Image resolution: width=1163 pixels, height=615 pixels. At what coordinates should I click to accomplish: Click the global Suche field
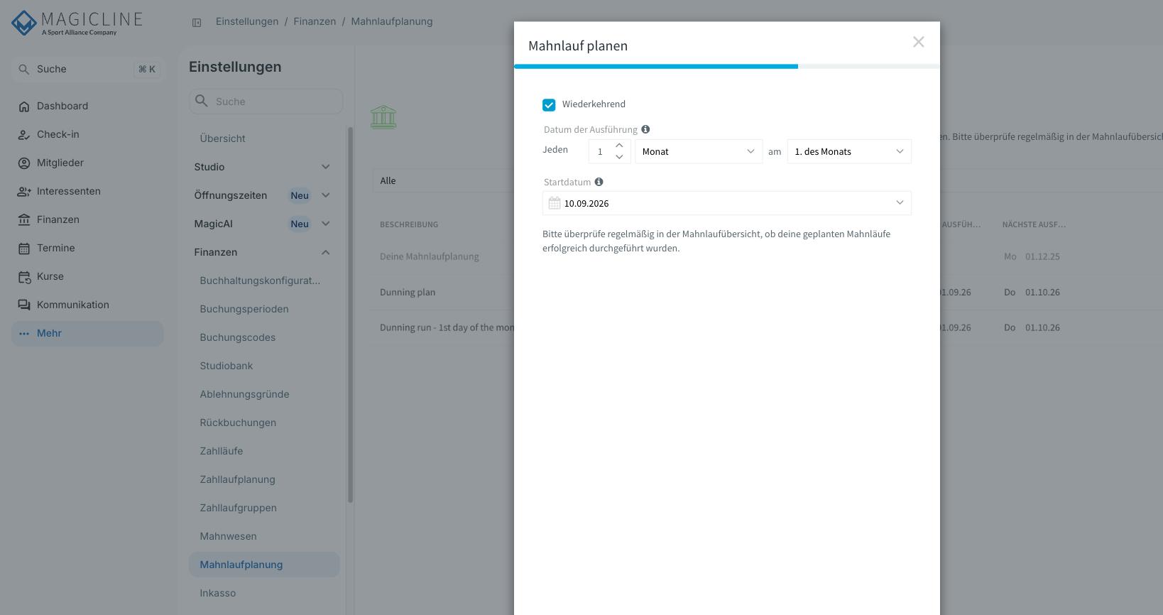[87, 69]
